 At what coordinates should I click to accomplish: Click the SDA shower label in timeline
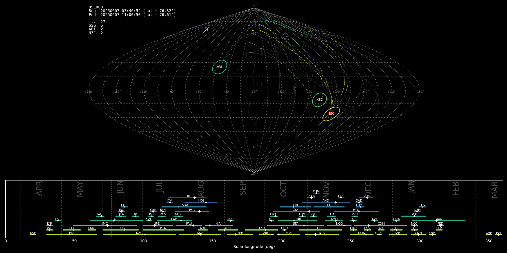pos(185,205)
